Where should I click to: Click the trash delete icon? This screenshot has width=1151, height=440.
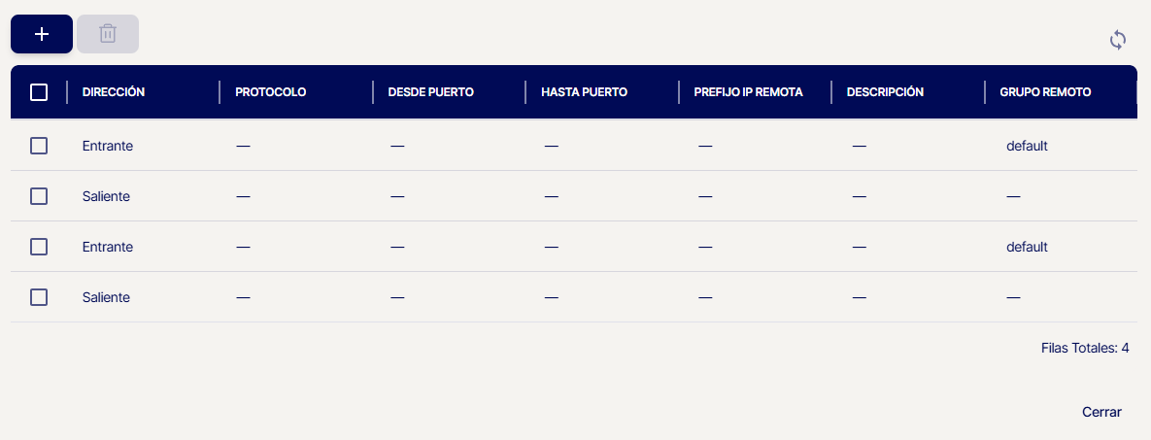click(x=108, y=34)
